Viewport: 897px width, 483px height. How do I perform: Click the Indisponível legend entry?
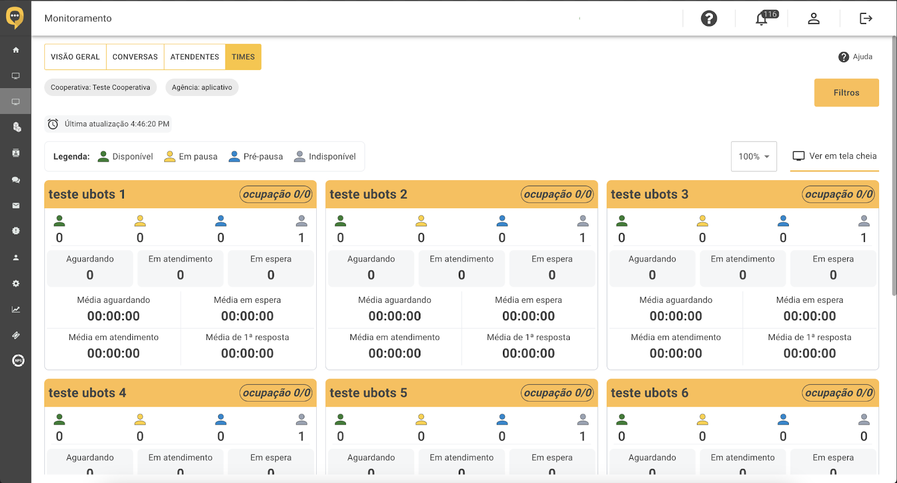click(325, 157)
